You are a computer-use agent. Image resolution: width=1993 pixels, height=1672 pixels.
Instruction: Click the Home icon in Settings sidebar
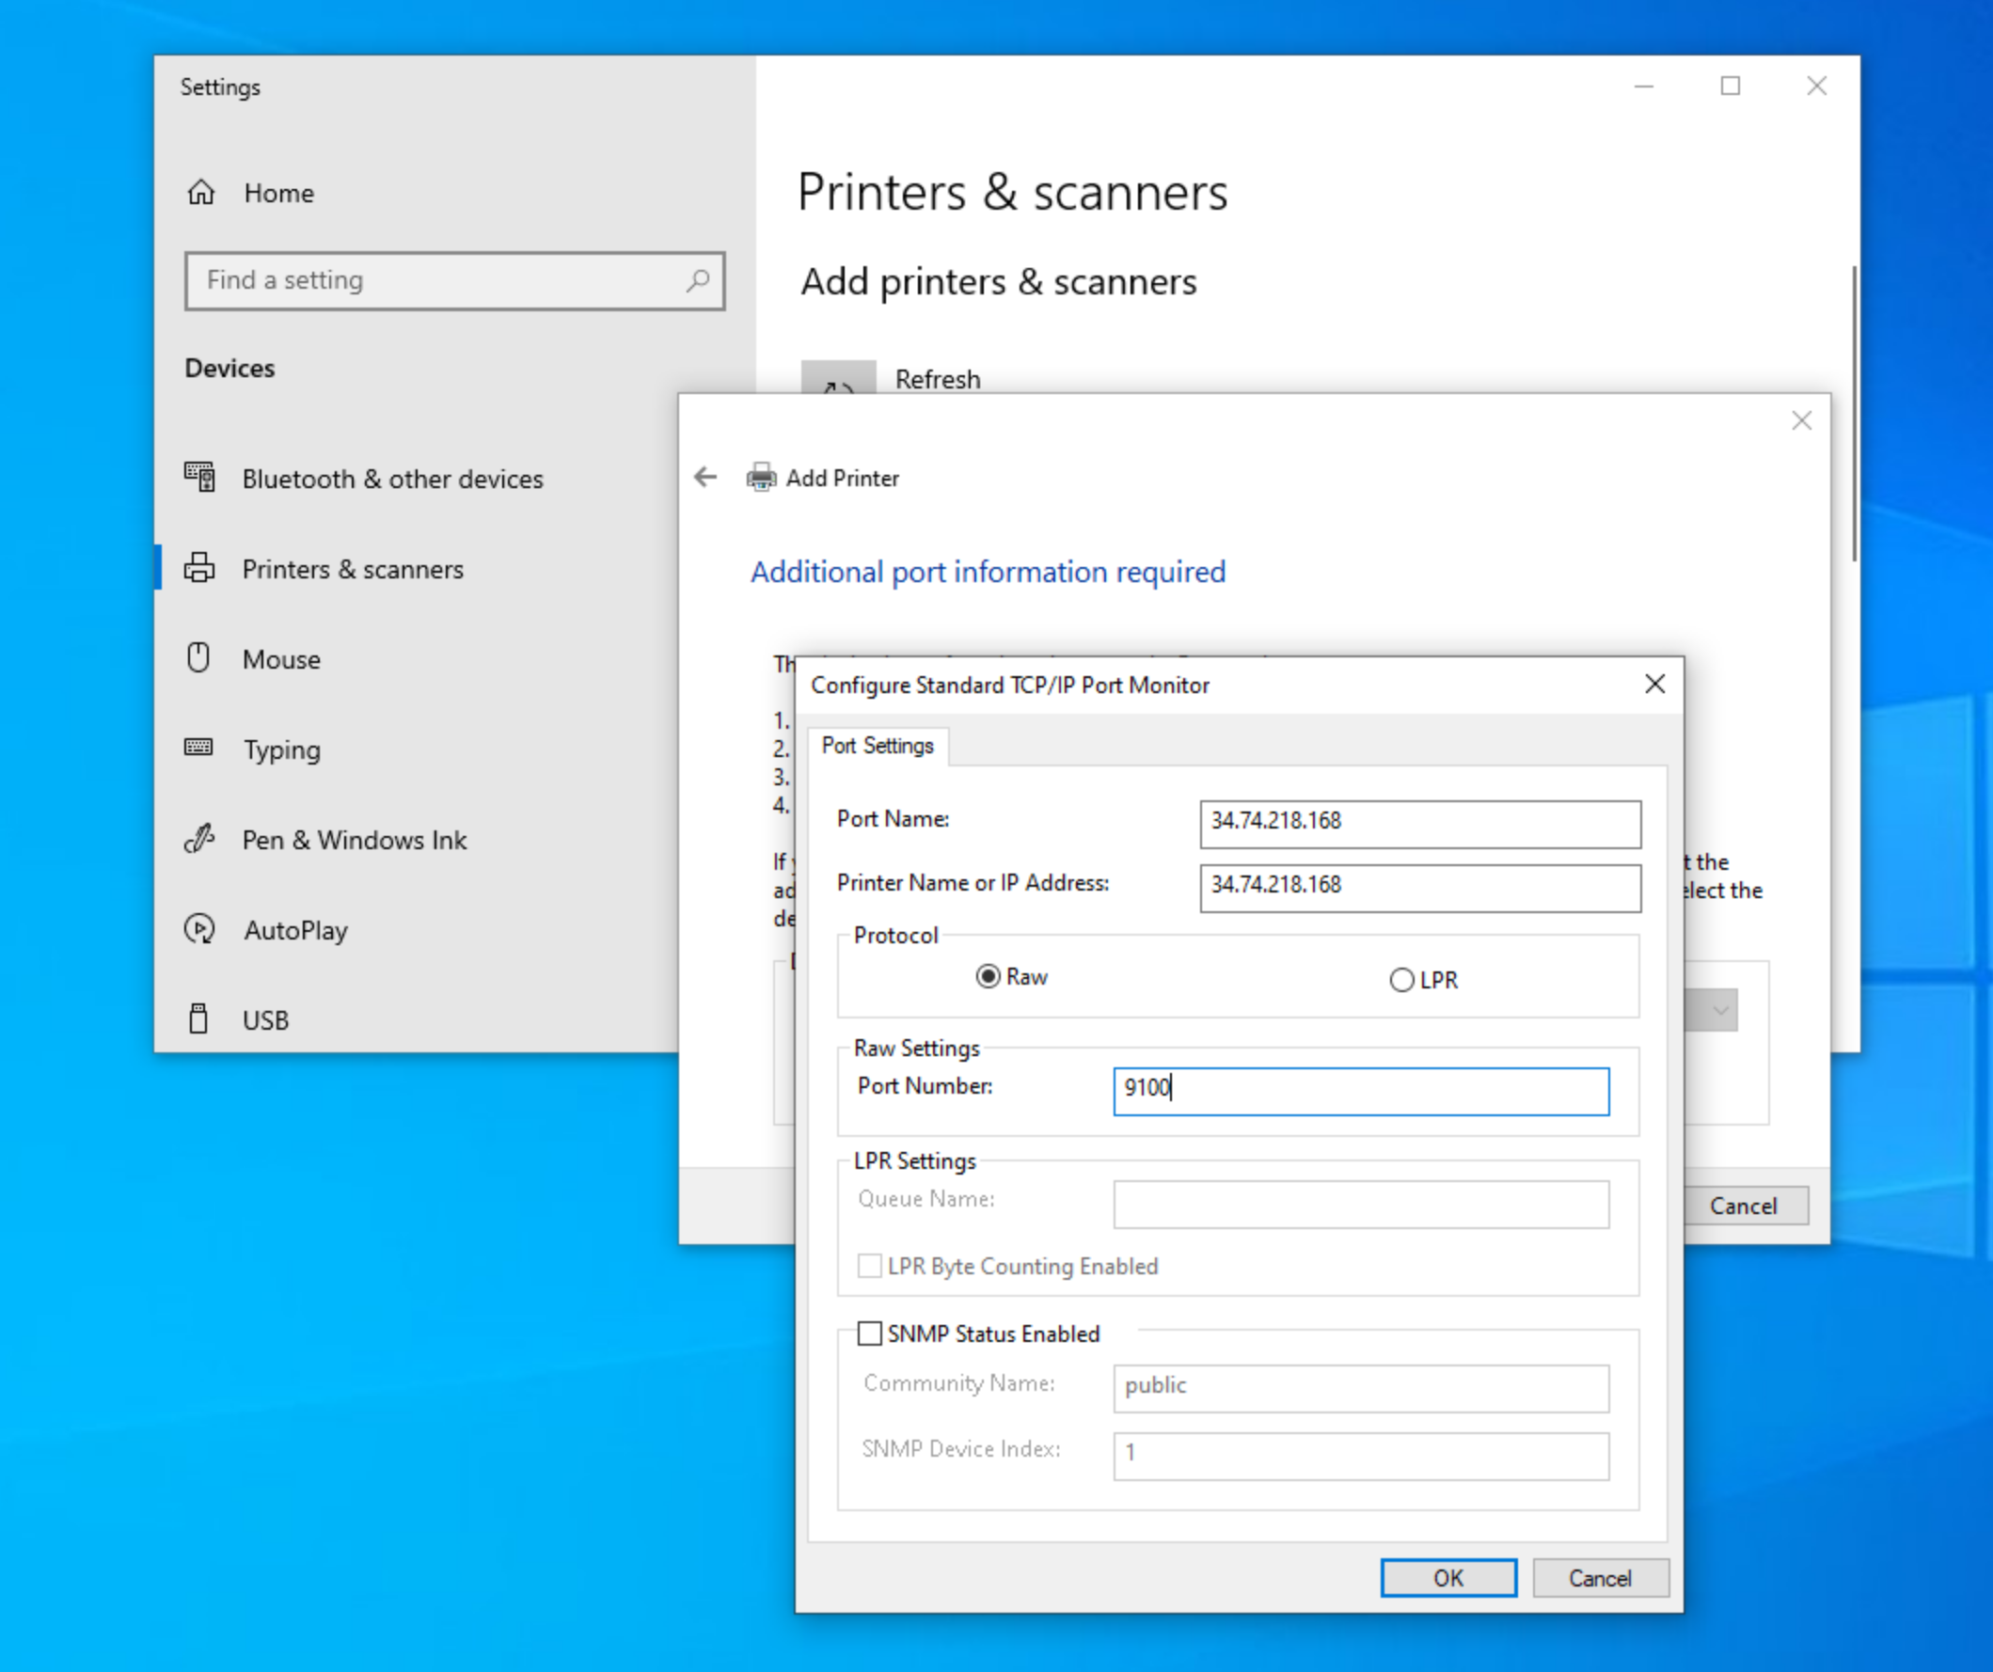point(200,193)
